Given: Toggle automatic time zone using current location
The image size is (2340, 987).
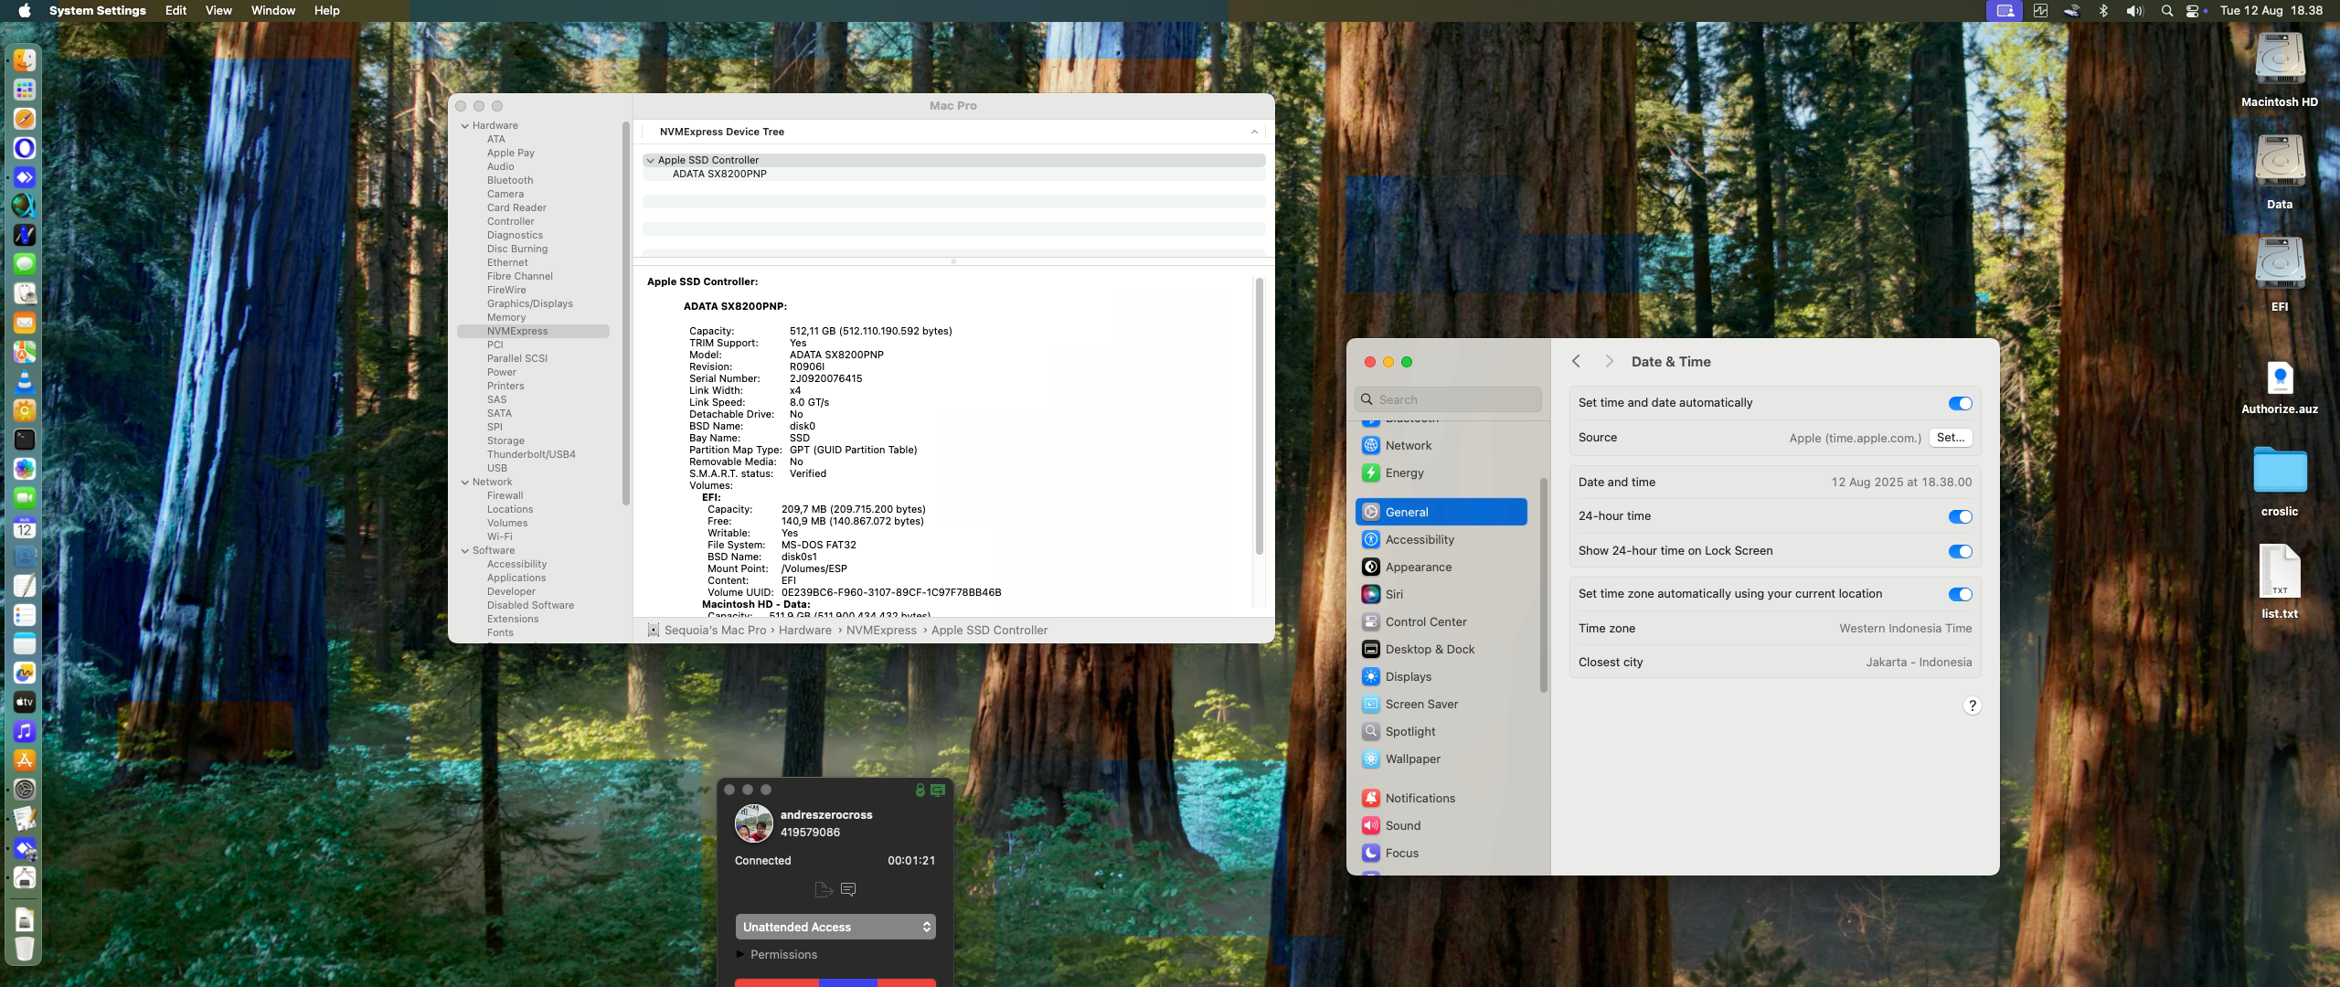Looking at the screenshot, I should pos(1960,594).
